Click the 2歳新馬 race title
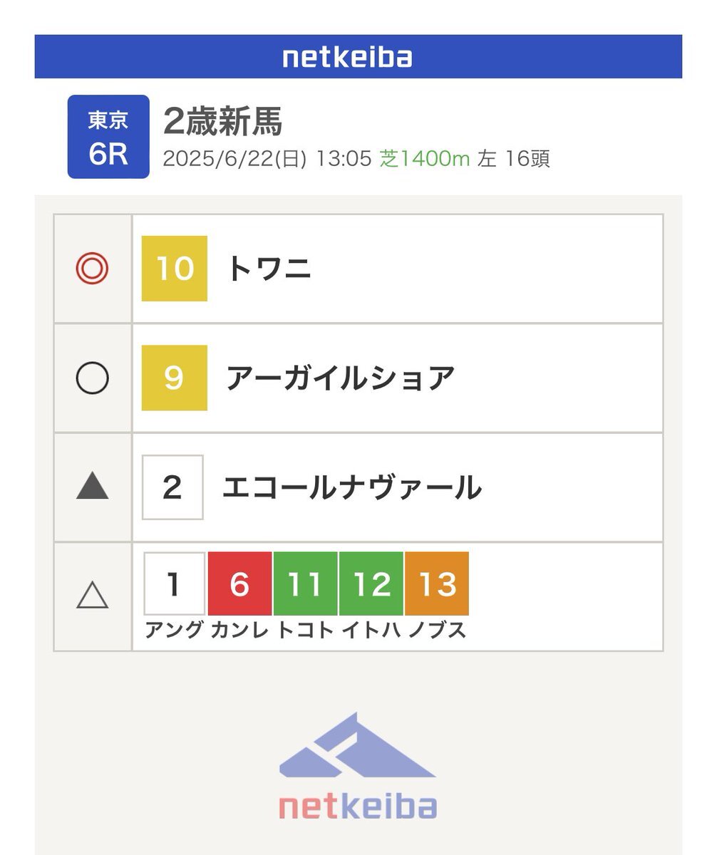 click(223, 122)
